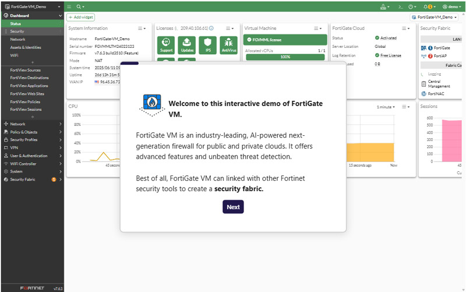
Task: Expand System menu
Action: [x=33, y=171]
